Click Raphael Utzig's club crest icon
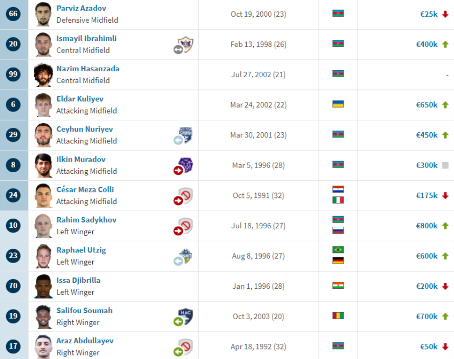This screenshot has width=454, height=359. tap(184, 257)
